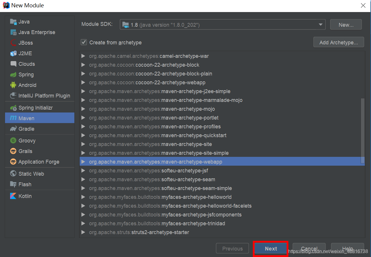Click Add Archetype... button
The width and height of the screenshot is (371, 257).
(339, 42)
